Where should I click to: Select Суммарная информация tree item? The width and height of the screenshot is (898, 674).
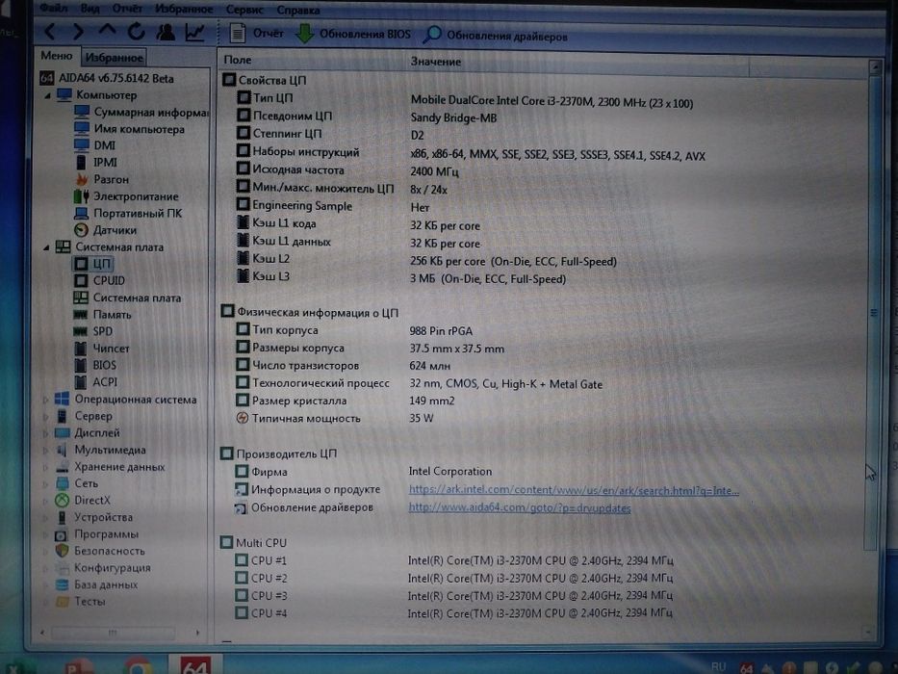click(x=141, y=113)
